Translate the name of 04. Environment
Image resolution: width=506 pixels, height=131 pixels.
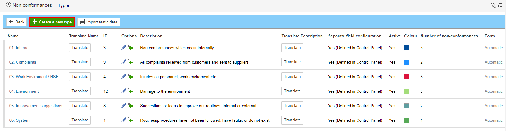[x=80, y=91]
